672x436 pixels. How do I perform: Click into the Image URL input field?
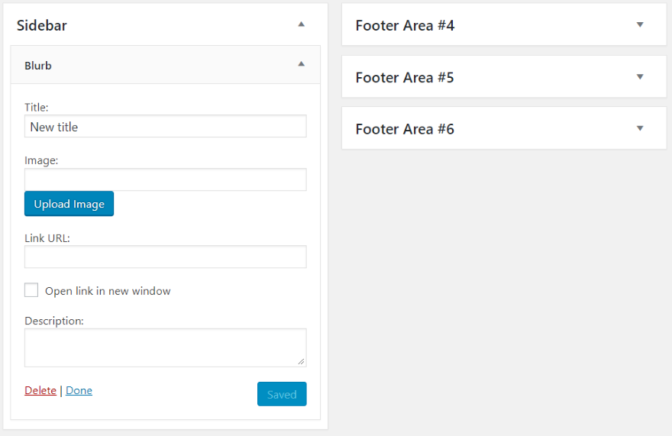pos(165,179)
